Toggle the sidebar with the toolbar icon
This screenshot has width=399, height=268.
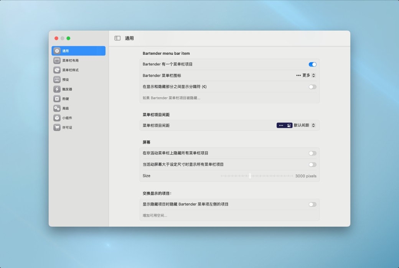117,38
